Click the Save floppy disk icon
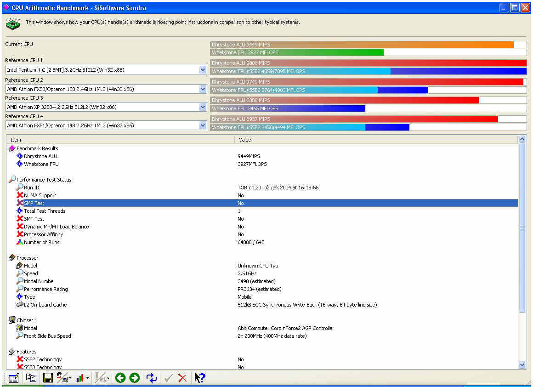533x387 pixels. pyautogui.click(x=47, y=378)
